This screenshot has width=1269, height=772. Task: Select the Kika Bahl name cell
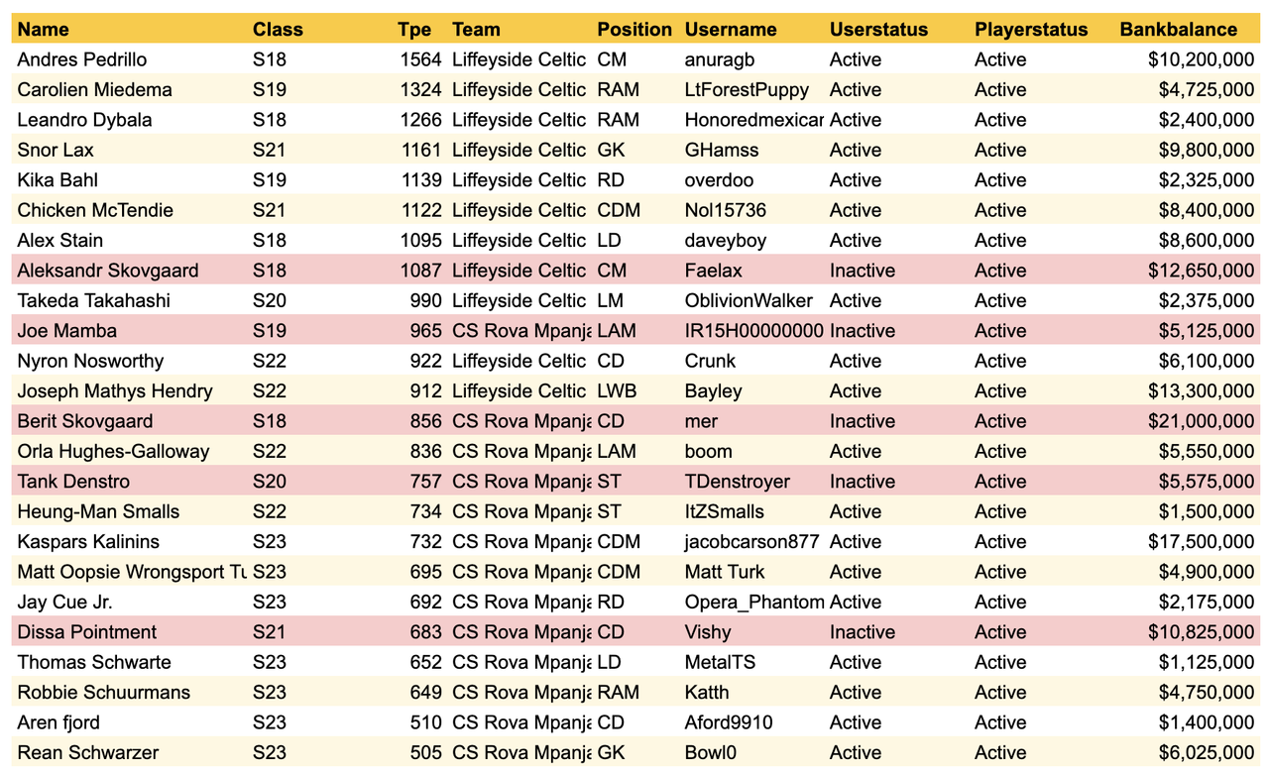[x=58, y=180]
